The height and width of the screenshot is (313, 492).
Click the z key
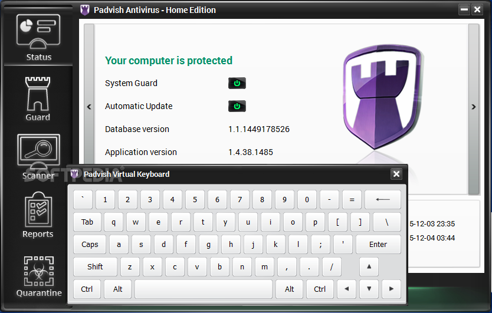point(130,267)
